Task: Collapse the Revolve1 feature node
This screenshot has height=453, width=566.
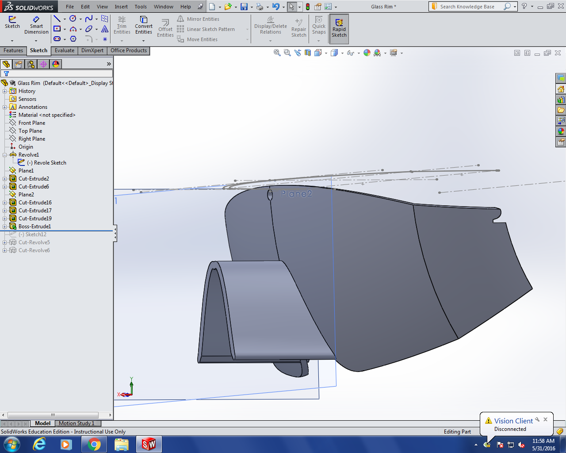Action: (x=5, y=155)
